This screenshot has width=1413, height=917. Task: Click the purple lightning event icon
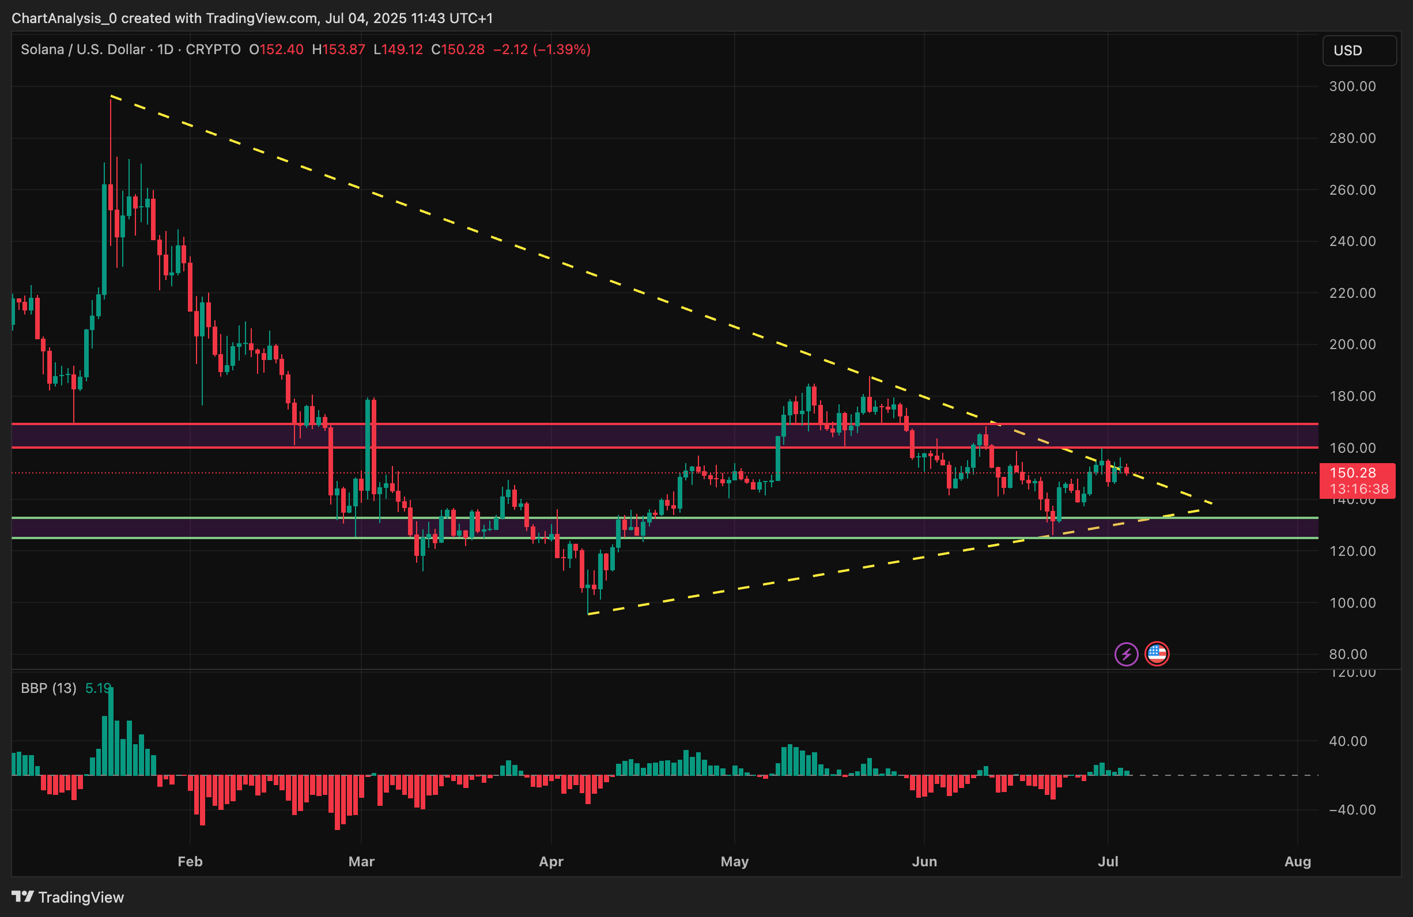tap(1125, 654)
